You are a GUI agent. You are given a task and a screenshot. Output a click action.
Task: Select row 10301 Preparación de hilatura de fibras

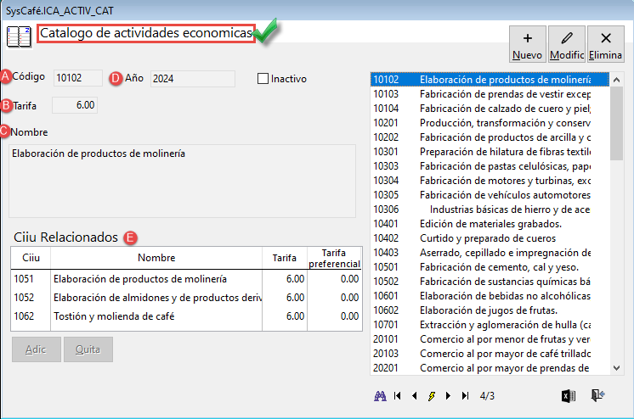[490, 152]
